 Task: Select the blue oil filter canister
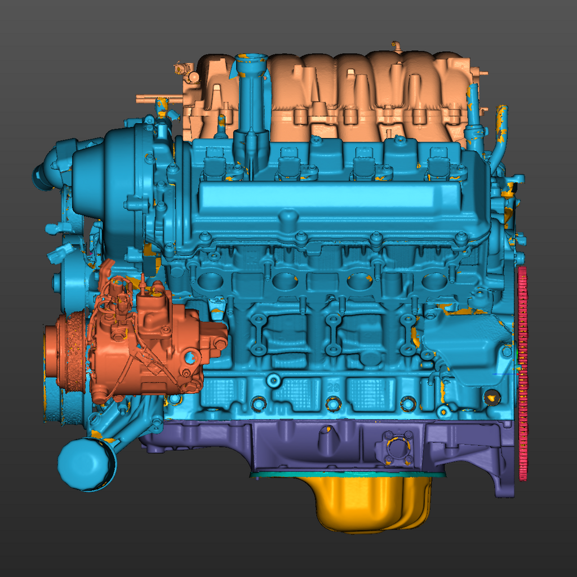[x=86, y=464]
